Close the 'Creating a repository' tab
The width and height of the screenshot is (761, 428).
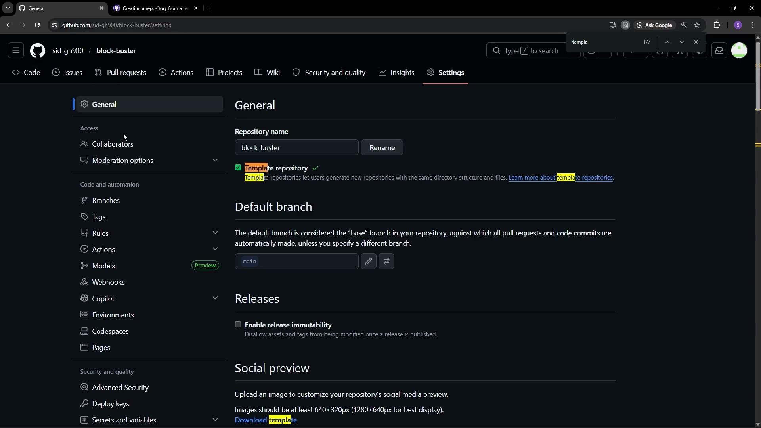(x=195, y=8)
